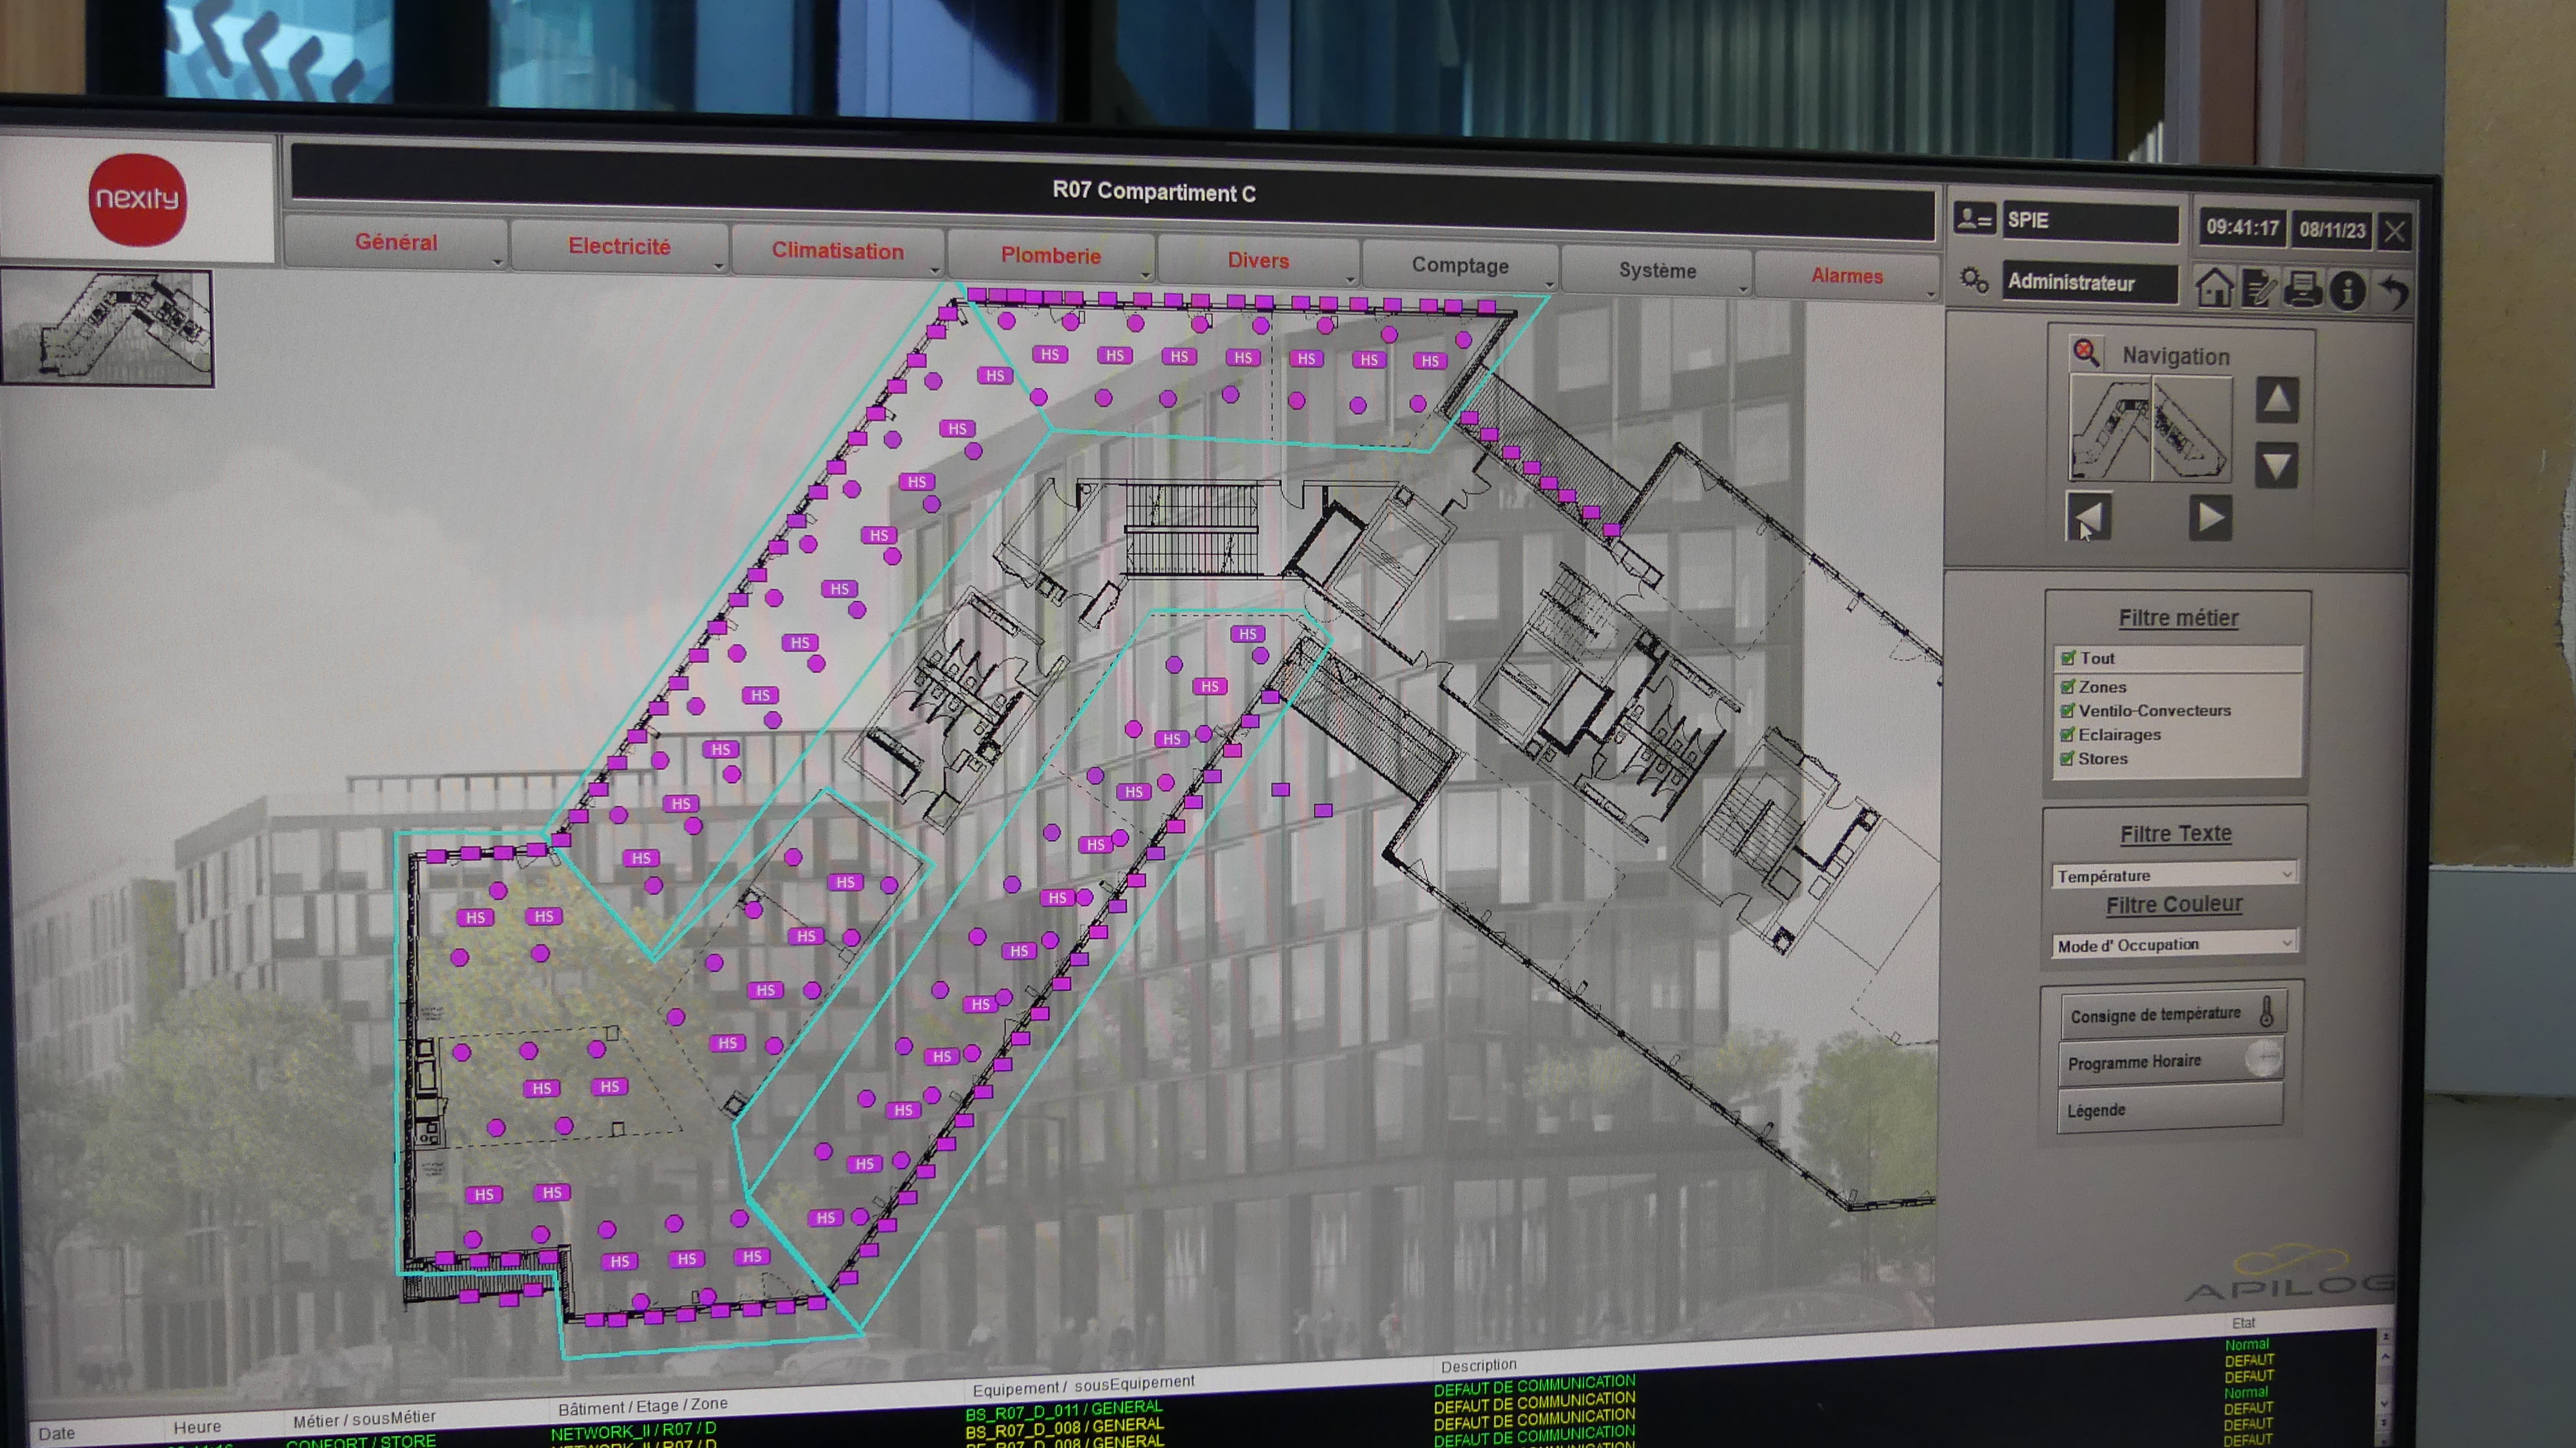Print the current view
This screenshot has height=1448, width=2576.
tap(2303, 289)
